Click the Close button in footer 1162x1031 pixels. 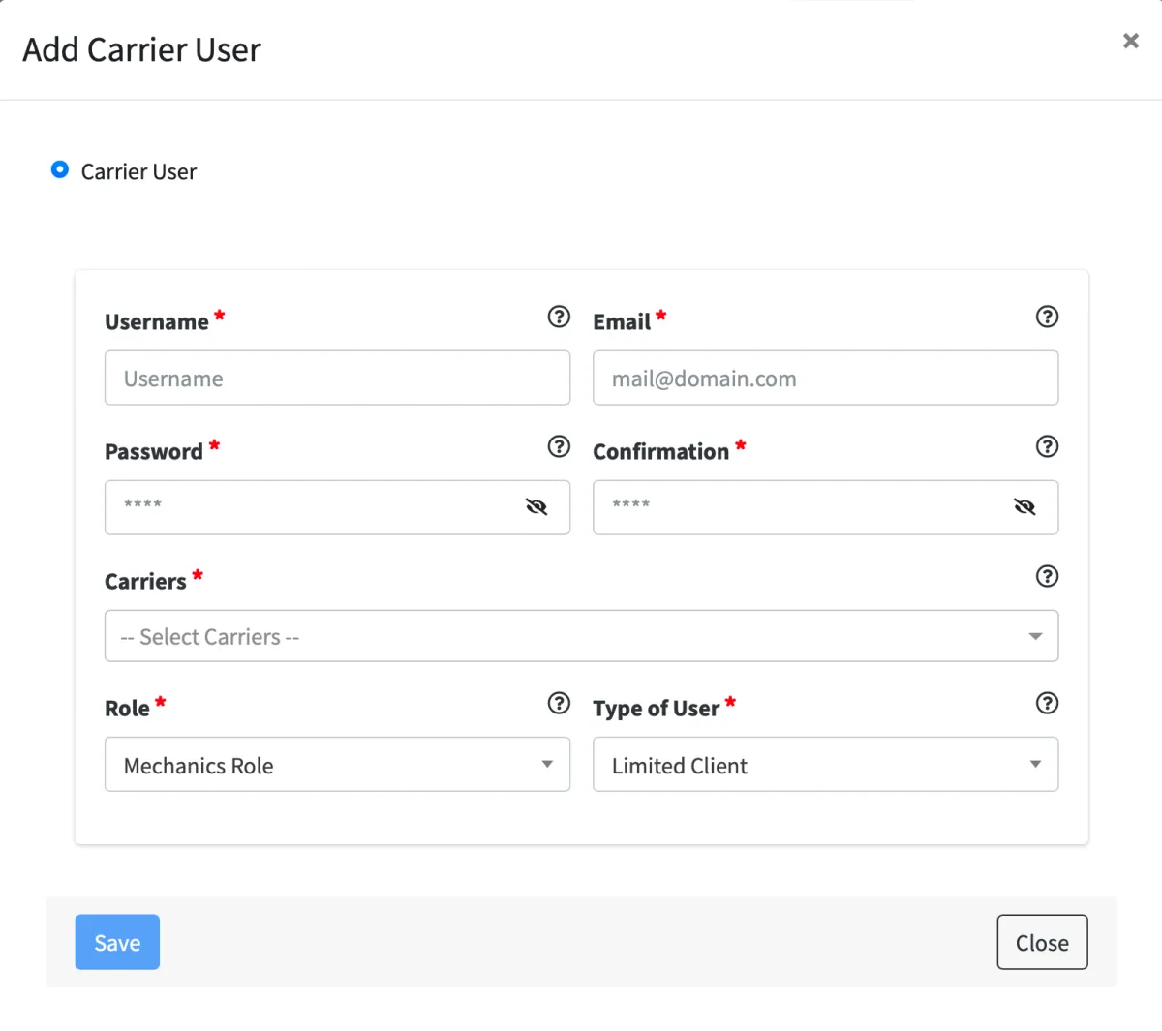click(x=1042, y=942)
